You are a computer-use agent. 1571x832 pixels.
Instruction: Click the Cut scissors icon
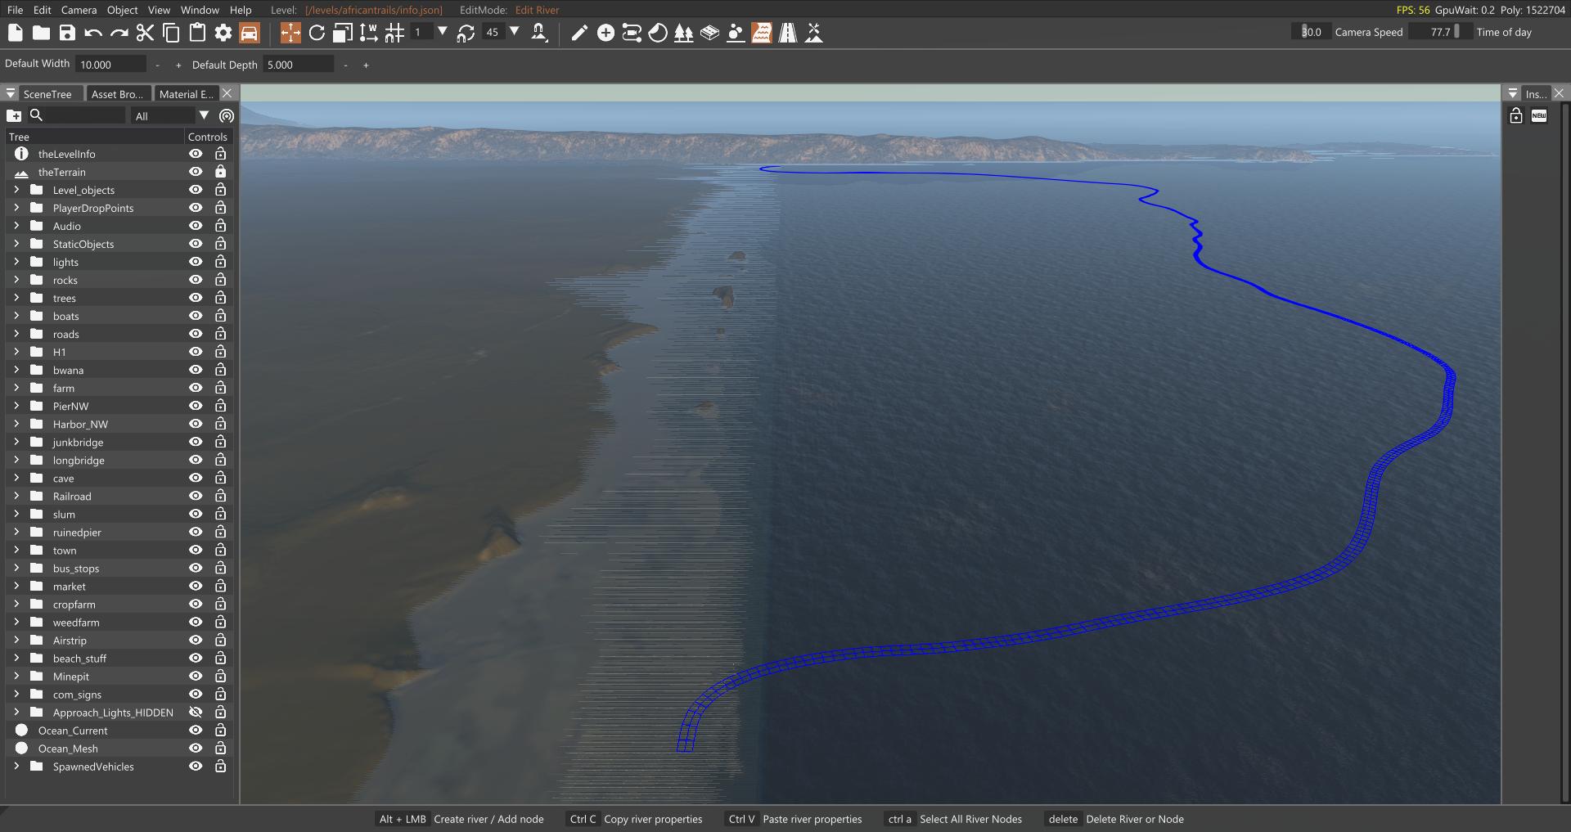coord(145,33)
